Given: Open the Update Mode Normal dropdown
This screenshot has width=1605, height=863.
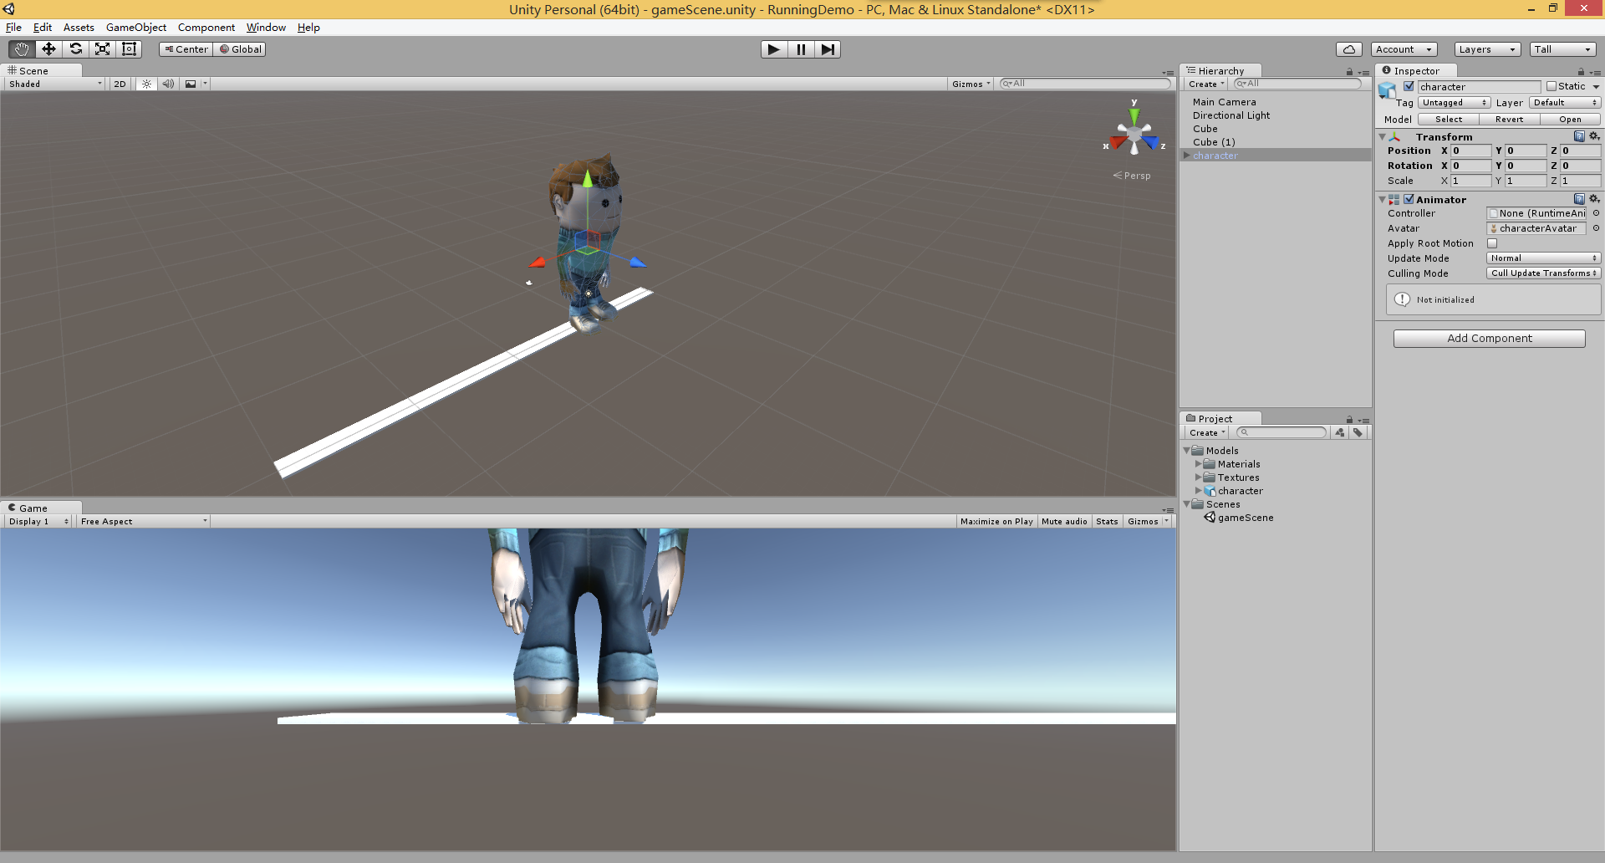Looking at the screenshot, I should click(x=1543, y=258).
